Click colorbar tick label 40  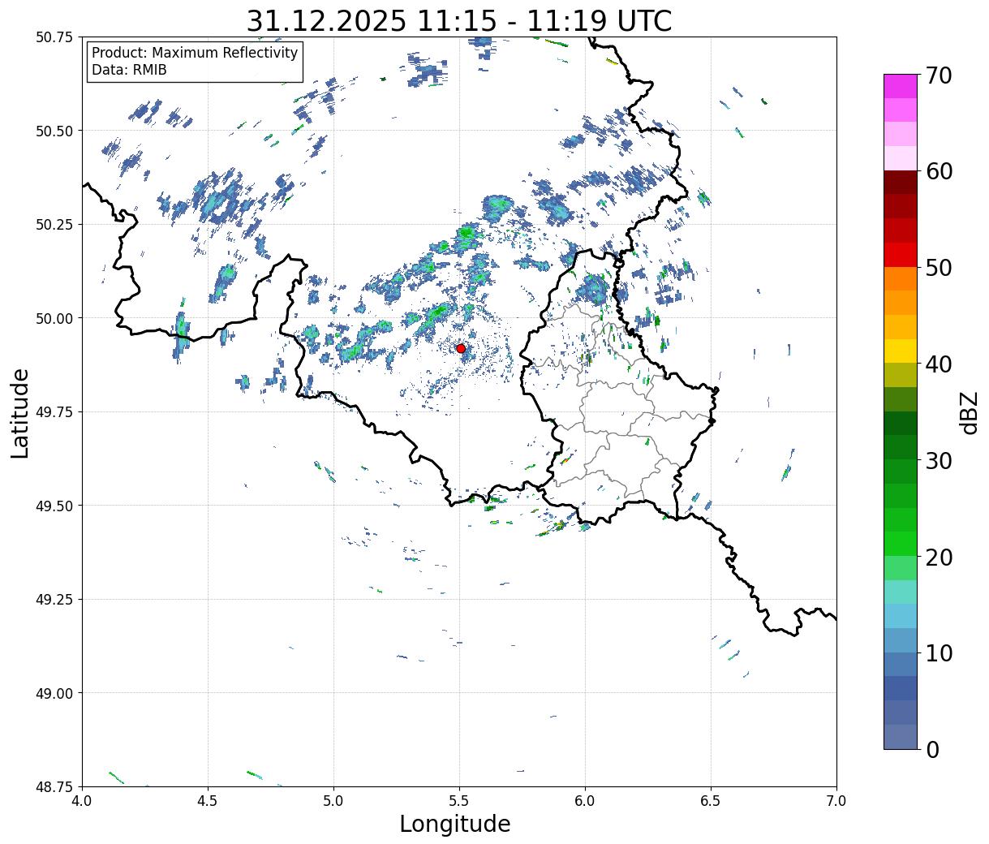[940, 364]
